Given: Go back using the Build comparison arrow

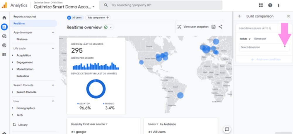Looking at the screenshot, I should click(240, 16).
